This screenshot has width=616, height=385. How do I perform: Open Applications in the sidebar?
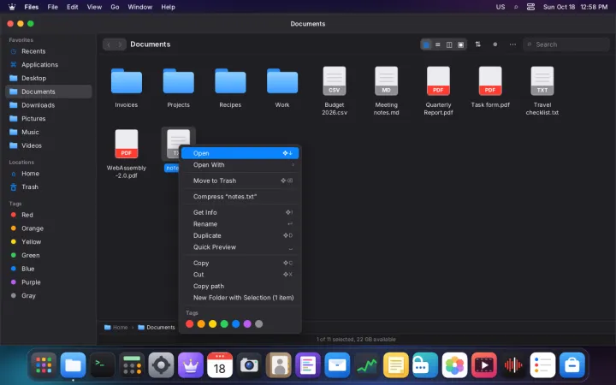pos(49,64)
